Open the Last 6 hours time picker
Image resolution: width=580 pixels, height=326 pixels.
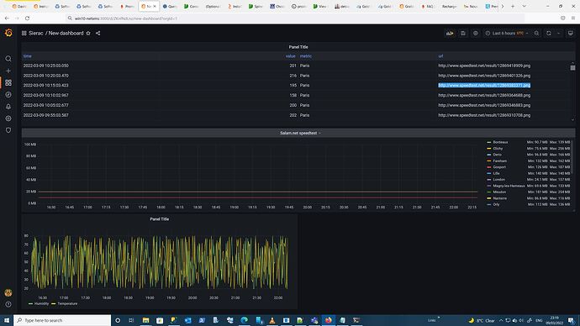(x=507, y=34)
